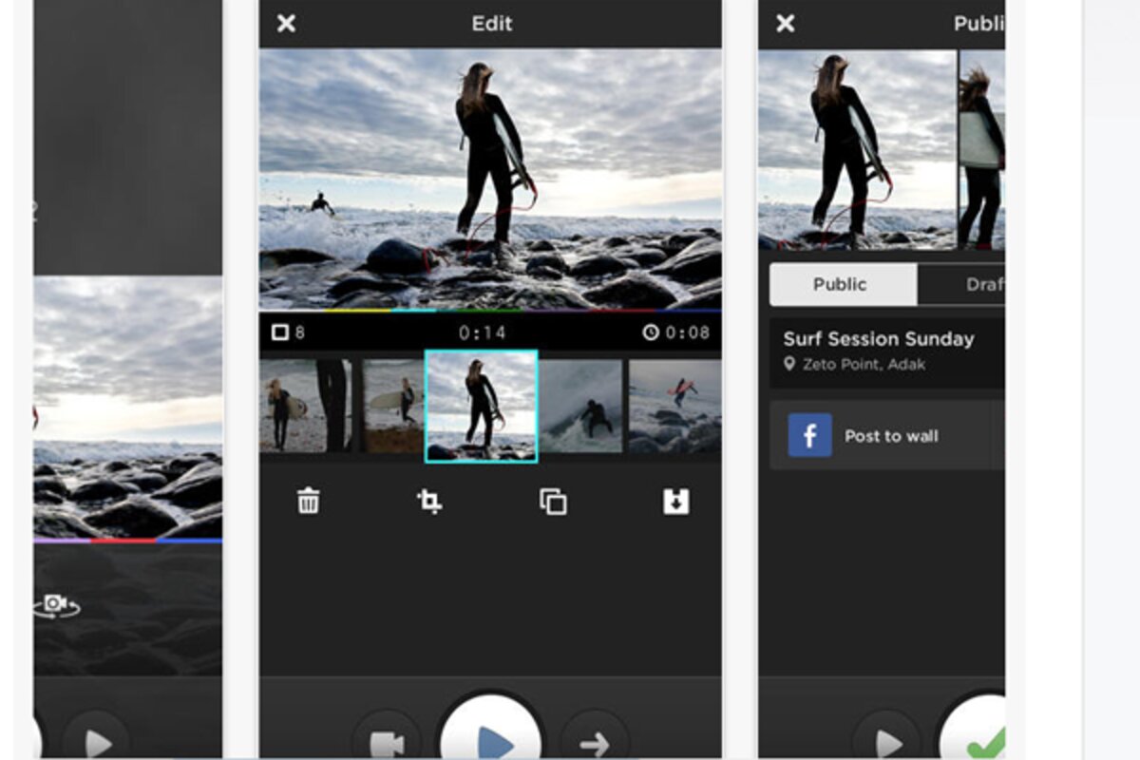This screenshot has width=1140, height=760.
Task: Select the clip of the surfer in red on the rocks
Action: tap(674, 406)
